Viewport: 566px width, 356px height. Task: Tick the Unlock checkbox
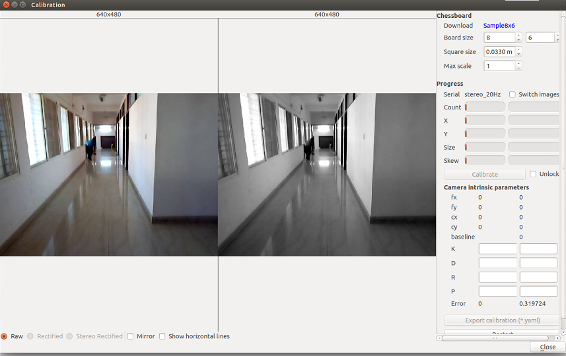533,174
